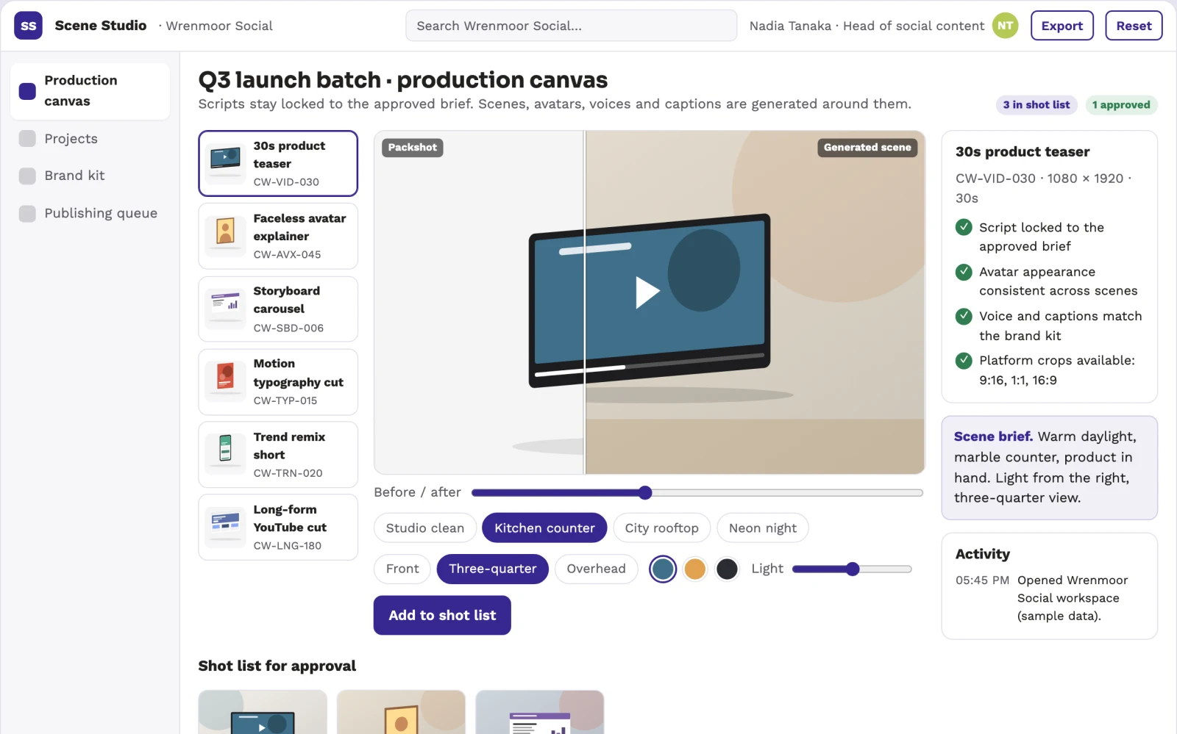The height and width of the screenshot is (734, 1177).
Task: Click the 3 in shot list badge
Action: (1036, 104)
